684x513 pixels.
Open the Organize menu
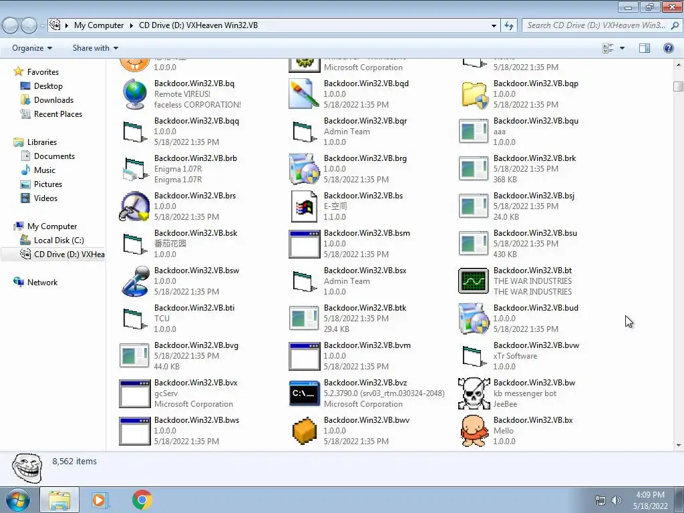click(x=32, y=48)
